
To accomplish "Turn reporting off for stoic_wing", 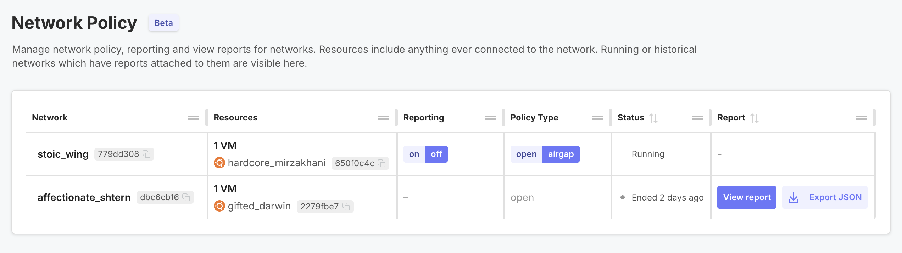I will coord(436,154).
